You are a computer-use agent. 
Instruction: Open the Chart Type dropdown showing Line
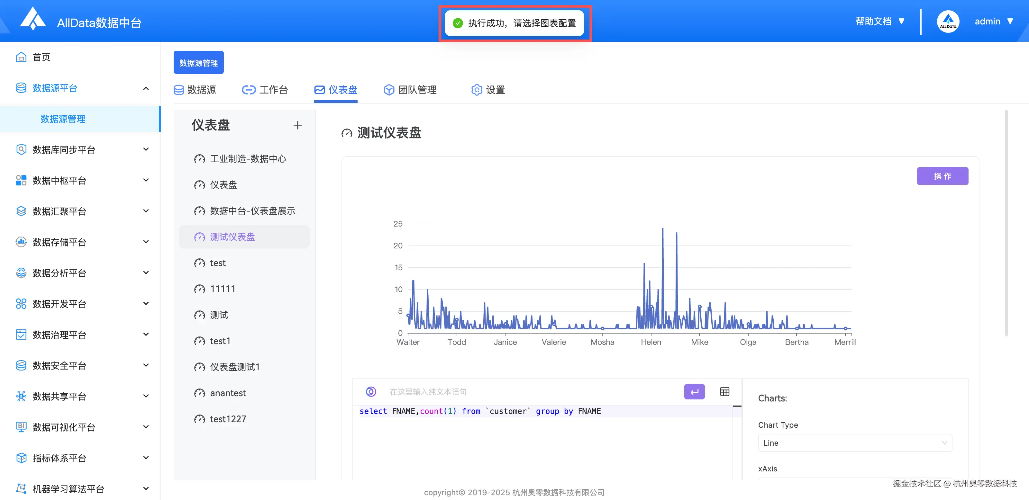click(854, 442)
